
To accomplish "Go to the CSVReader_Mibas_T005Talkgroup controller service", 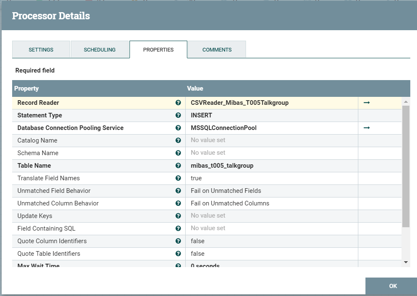I will [x=367, y=102].
